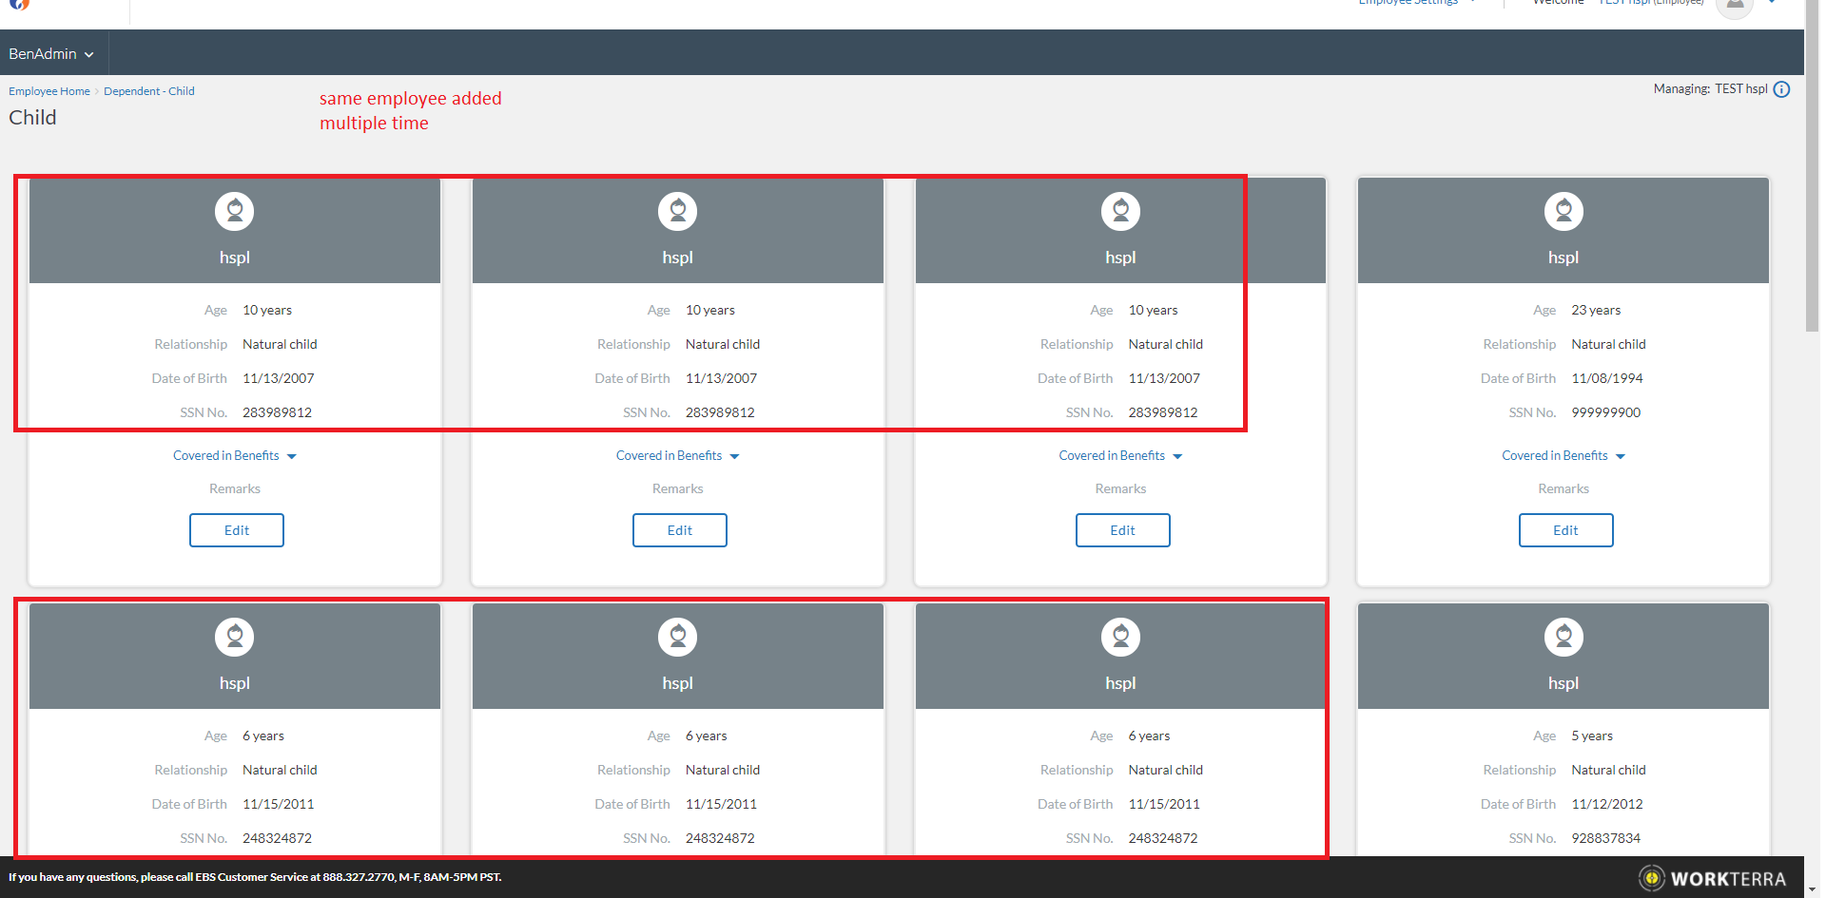Expand Covered in Benefits on the 23 years card

(1563, 456)
